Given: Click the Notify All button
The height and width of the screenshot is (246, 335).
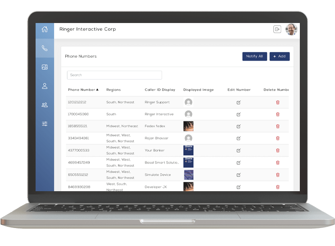Looking at the screenshot, I should (x=255, y=56).
